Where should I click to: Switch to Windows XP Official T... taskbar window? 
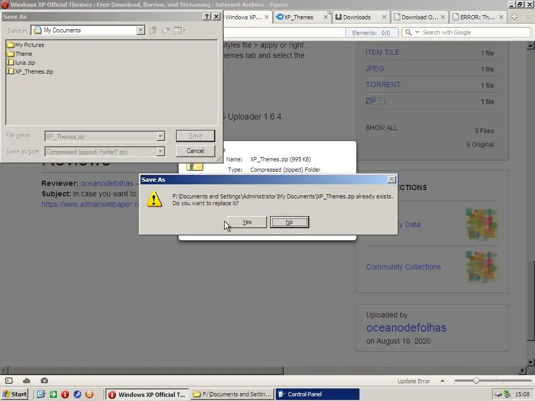pyautogui.click(x=147, y=394)
